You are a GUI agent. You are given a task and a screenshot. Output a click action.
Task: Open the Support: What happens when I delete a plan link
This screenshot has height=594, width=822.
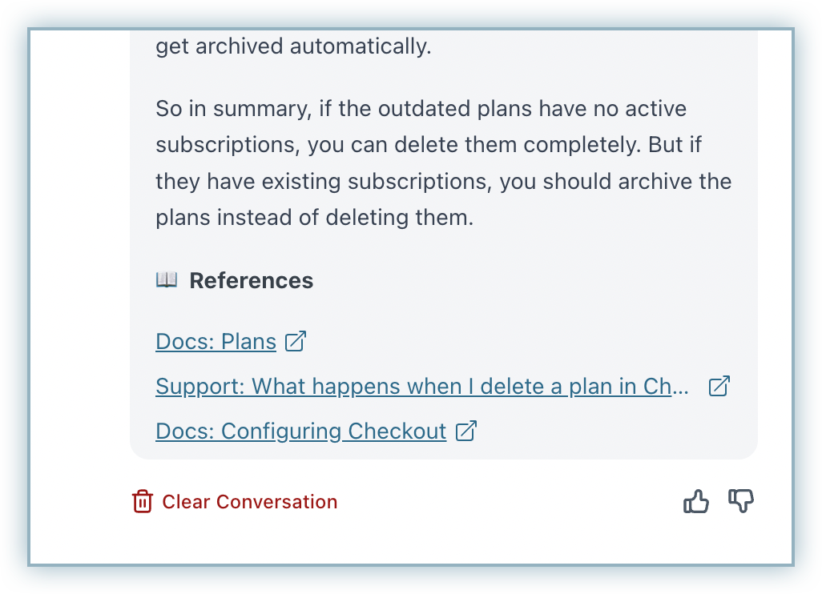pyautogui.click(x=422, y=387)
